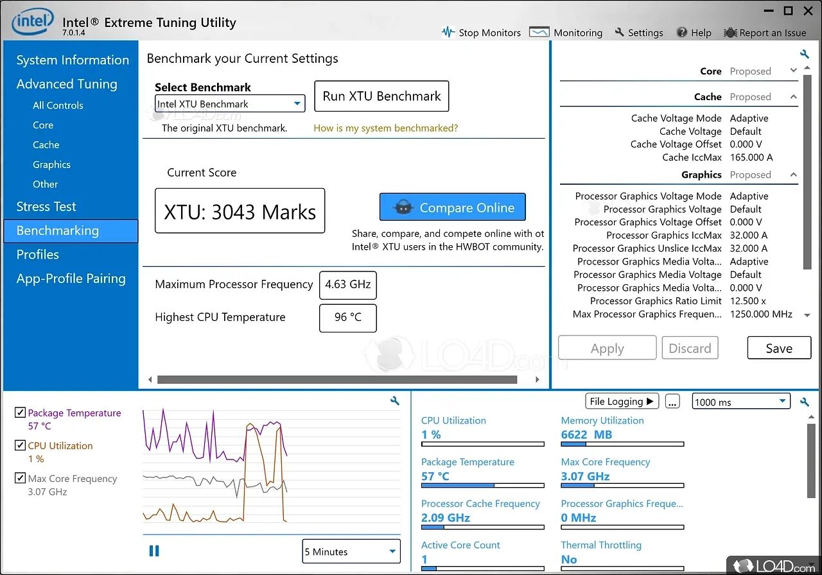Toggle Package Temperature graph checkbox
Screen dimensions: 822x575
click(20, 413)
